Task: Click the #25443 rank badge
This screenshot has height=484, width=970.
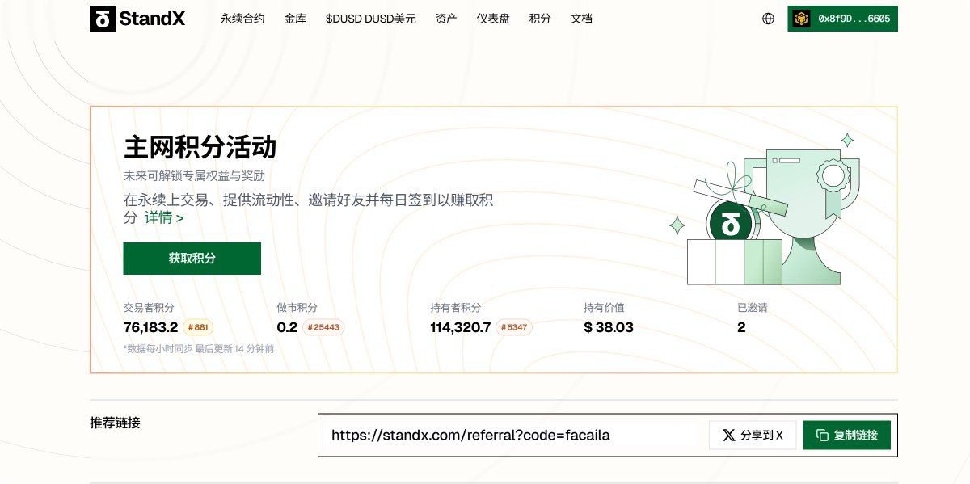Action: point(323,328)
